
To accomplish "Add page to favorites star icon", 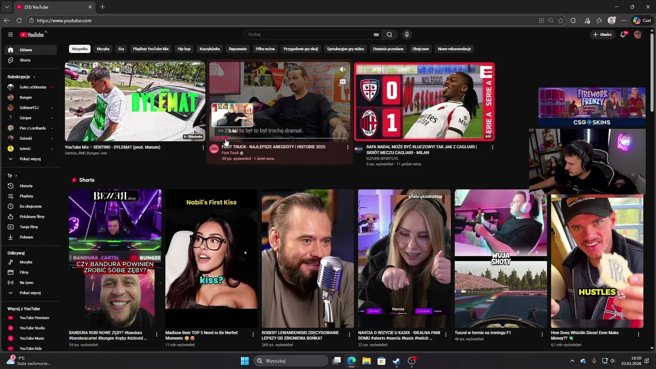I will coord(561,20).
